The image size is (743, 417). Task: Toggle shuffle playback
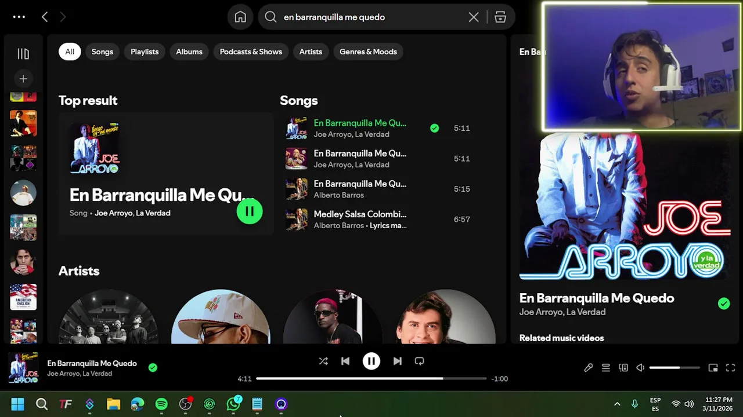[x=323, y=361]
